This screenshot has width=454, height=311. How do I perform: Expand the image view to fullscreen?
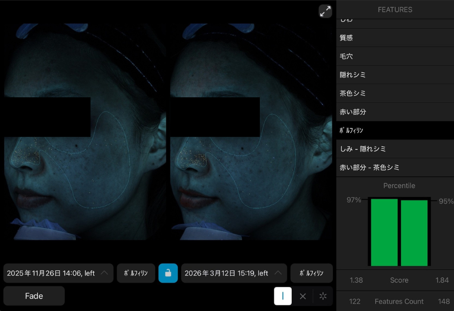click(x=325, y=11)
